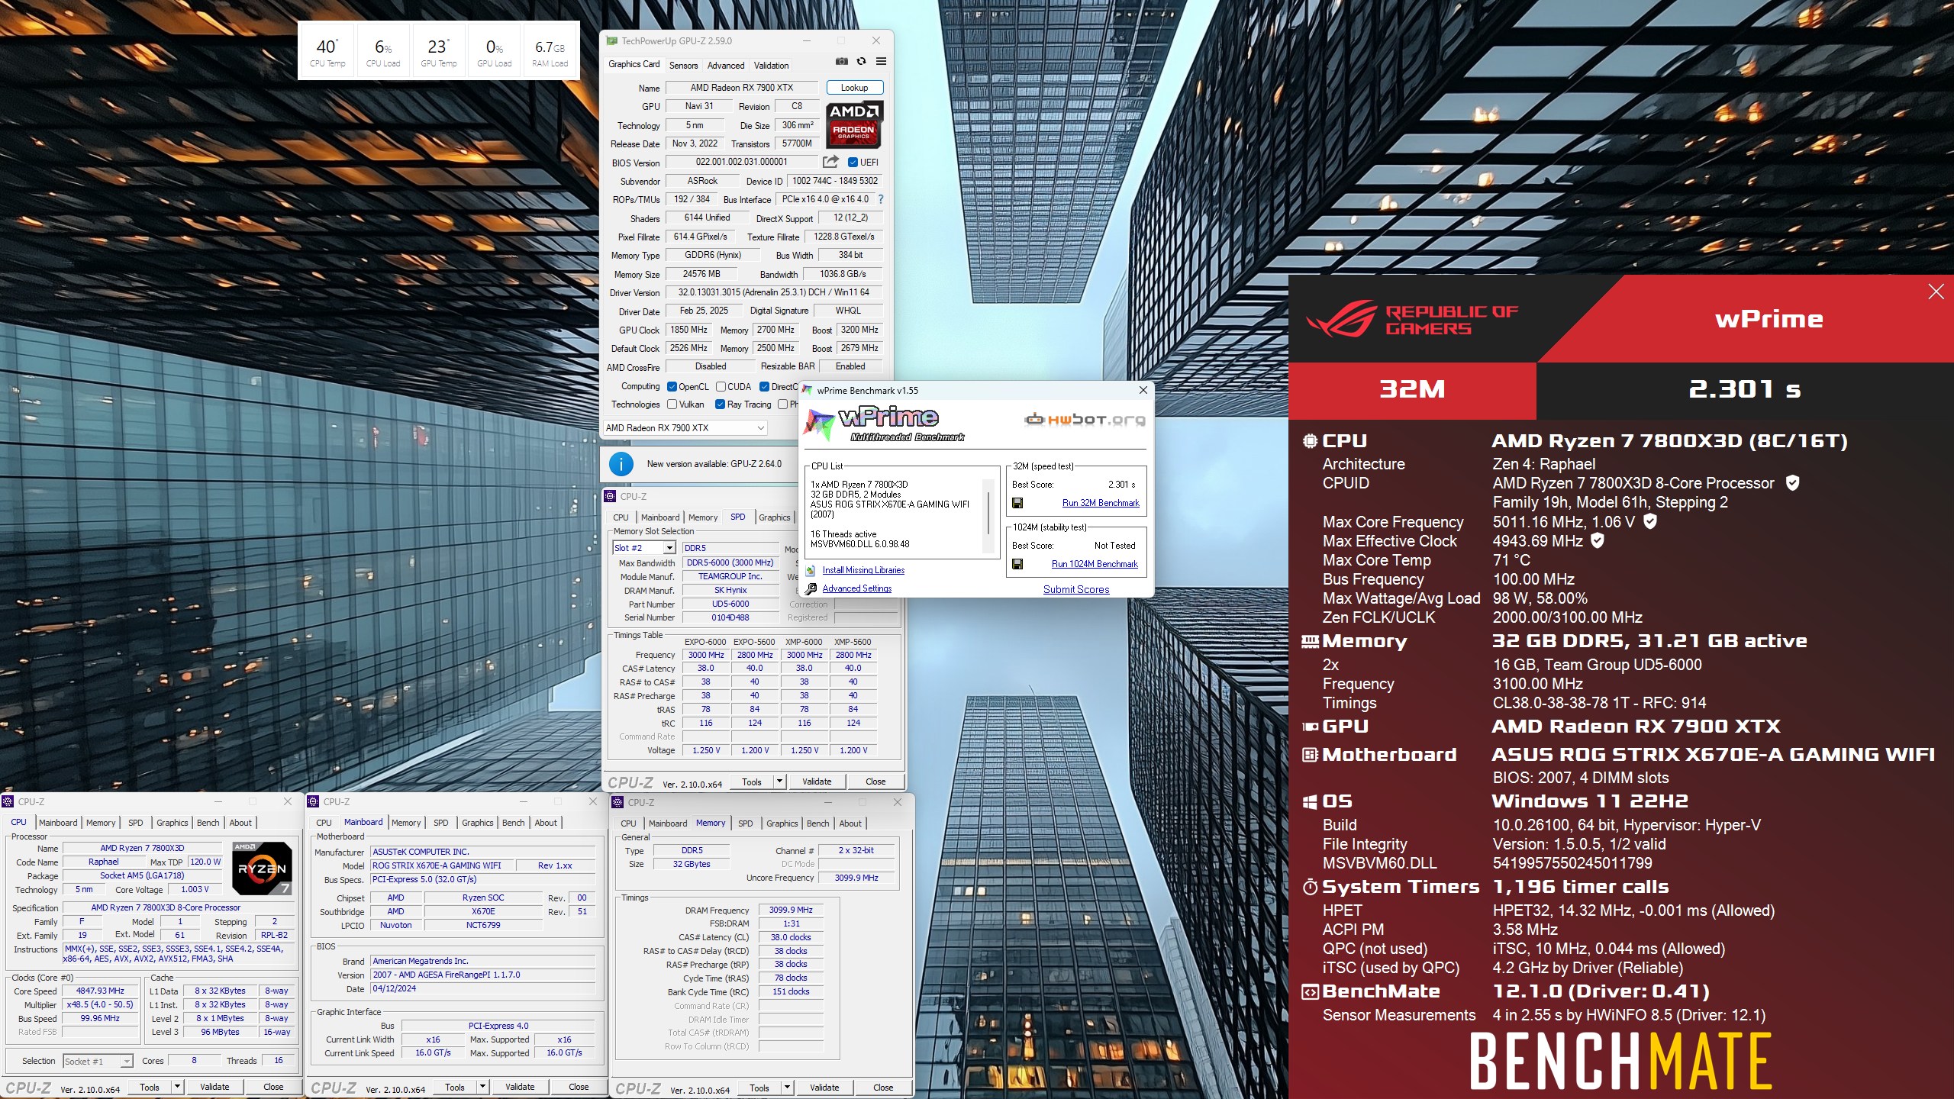Click the floppy save icon for 32M score
1954x1099 pixels.
point(1017,503)
